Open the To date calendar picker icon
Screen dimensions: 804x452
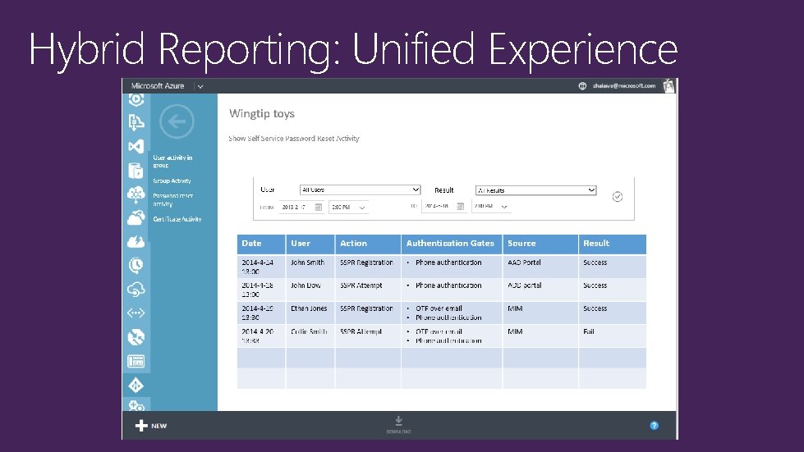461,206
